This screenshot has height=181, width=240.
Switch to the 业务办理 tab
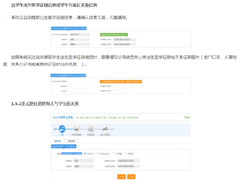pos(57,141)
